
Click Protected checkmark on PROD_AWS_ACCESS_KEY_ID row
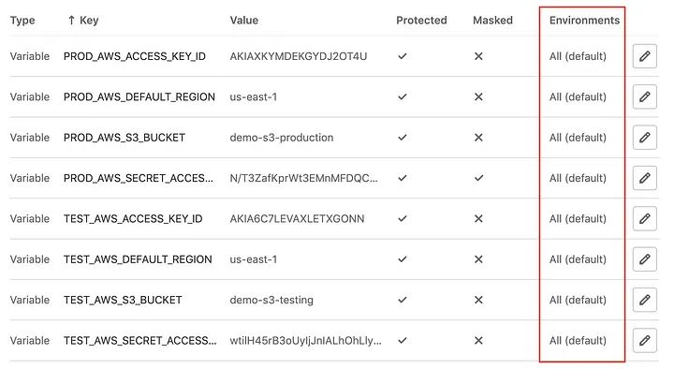403,56
